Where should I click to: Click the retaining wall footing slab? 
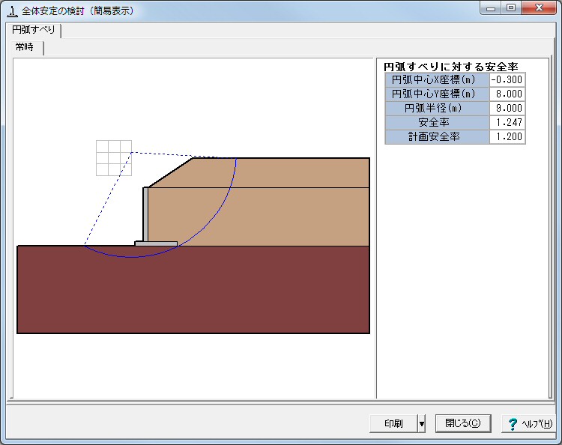coord(156,243)
